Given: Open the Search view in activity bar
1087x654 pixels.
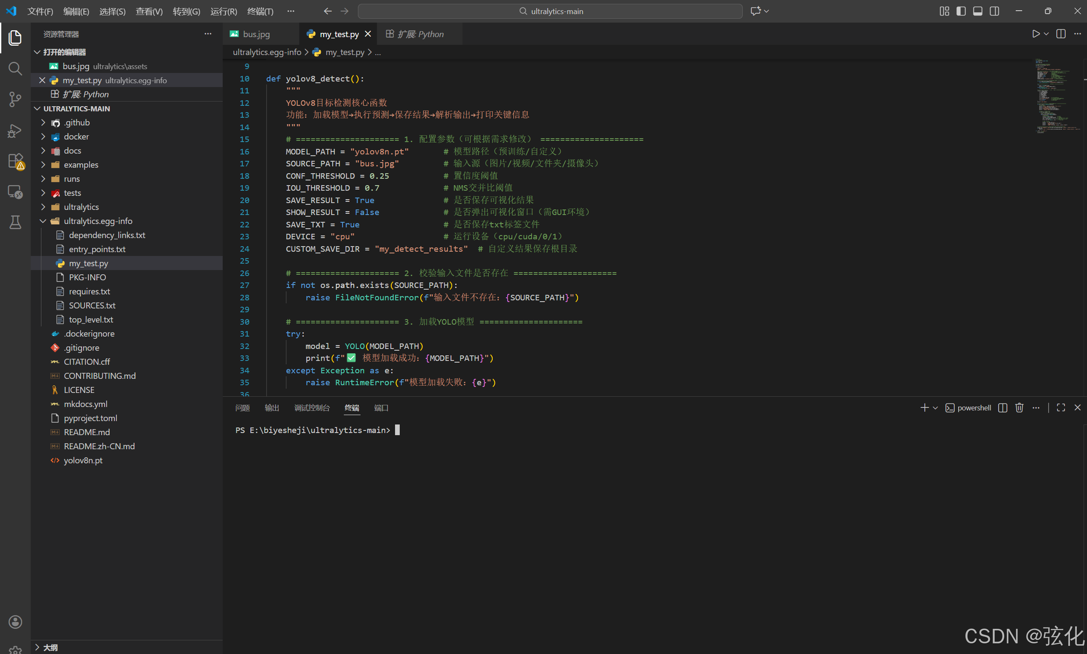Looking at the screenshot, I should click(x=15, y=68).
